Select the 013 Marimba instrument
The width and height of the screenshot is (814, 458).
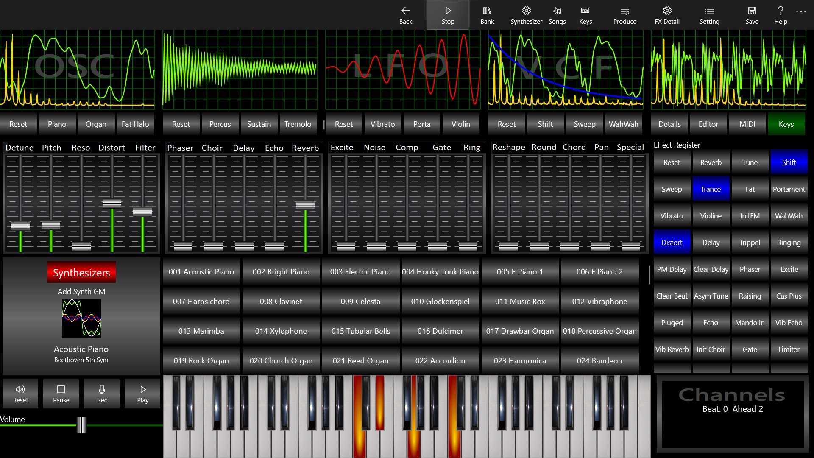[201, 331]
